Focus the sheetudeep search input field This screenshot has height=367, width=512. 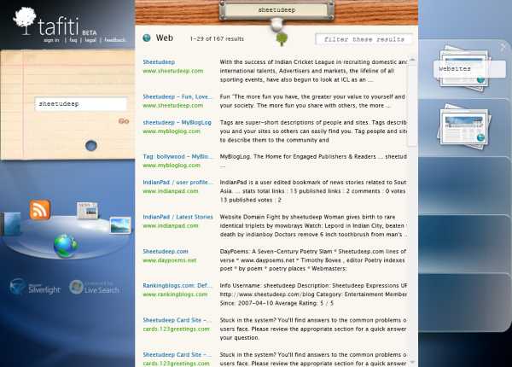tap(81, 104)
